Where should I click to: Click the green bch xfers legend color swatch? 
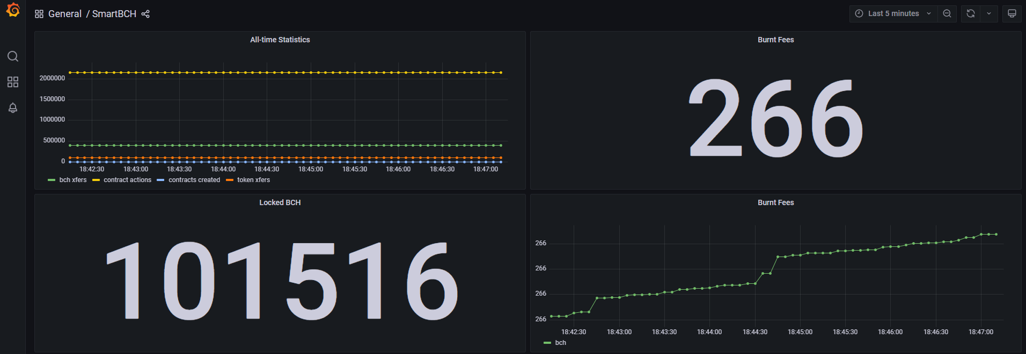point(52,180)
